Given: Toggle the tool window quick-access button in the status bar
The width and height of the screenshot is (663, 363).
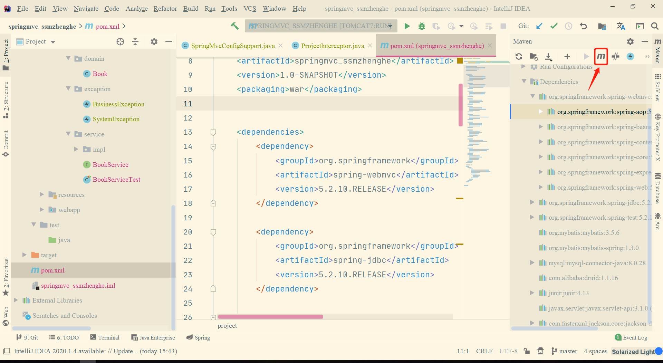Looking at the screenshot, I should pos(6,351).
